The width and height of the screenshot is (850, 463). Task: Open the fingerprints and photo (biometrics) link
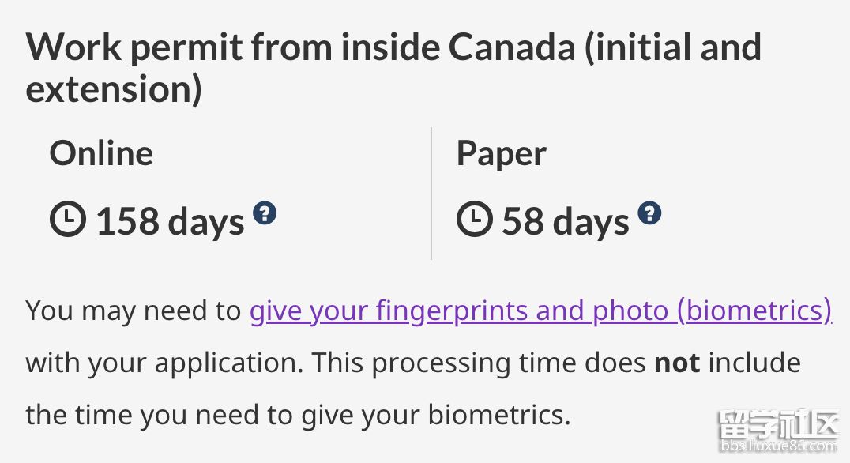point(540,311)
